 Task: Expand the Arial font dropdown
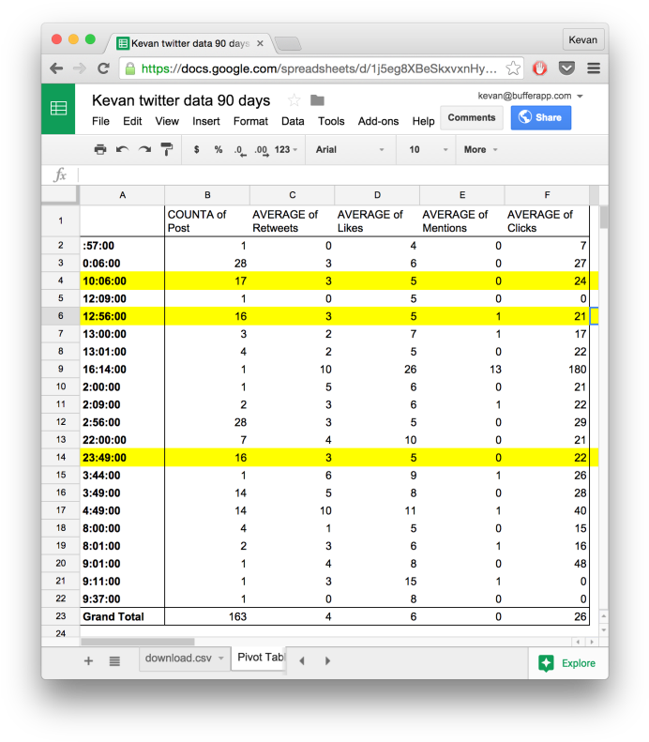(350, 149)
